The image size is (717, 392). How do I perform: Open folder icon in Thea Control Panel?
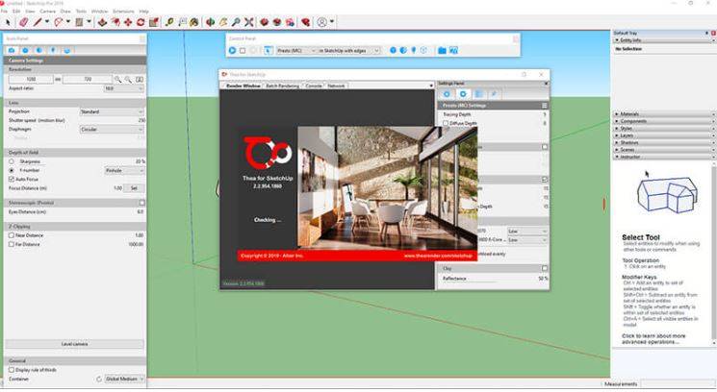tap(442, 50)
